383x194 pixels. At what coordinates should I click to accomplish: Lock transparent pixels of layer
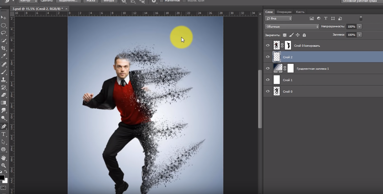pyautogui.click(x=285, y=35)
